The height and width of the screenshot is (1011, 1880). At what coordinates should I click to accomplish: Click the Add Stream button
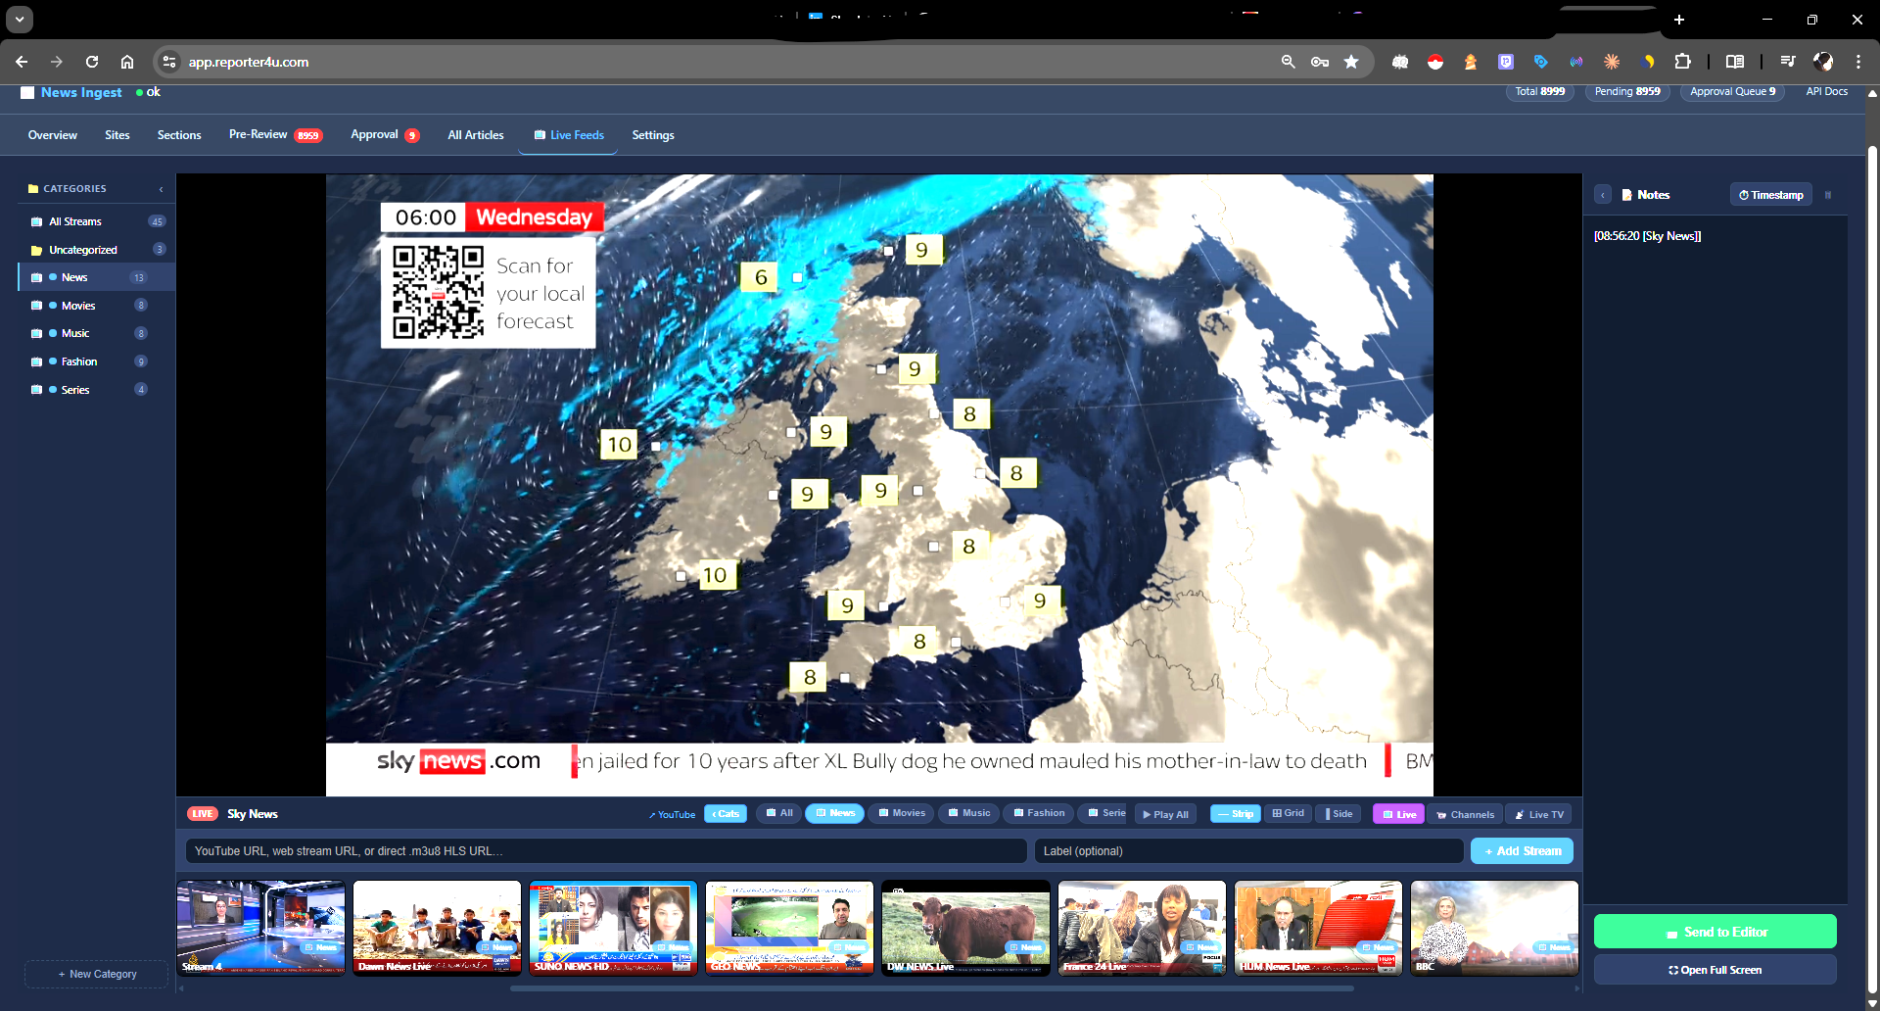[1522, 851]
